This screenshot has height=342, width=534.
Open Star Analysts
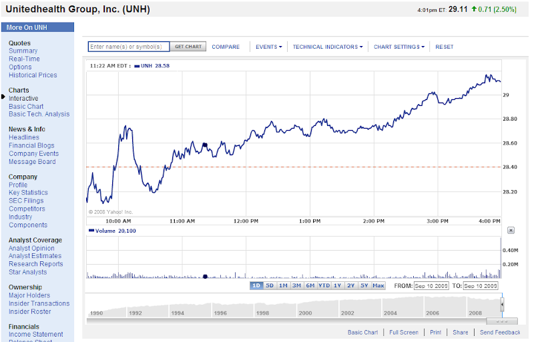[x=27, y=272]
